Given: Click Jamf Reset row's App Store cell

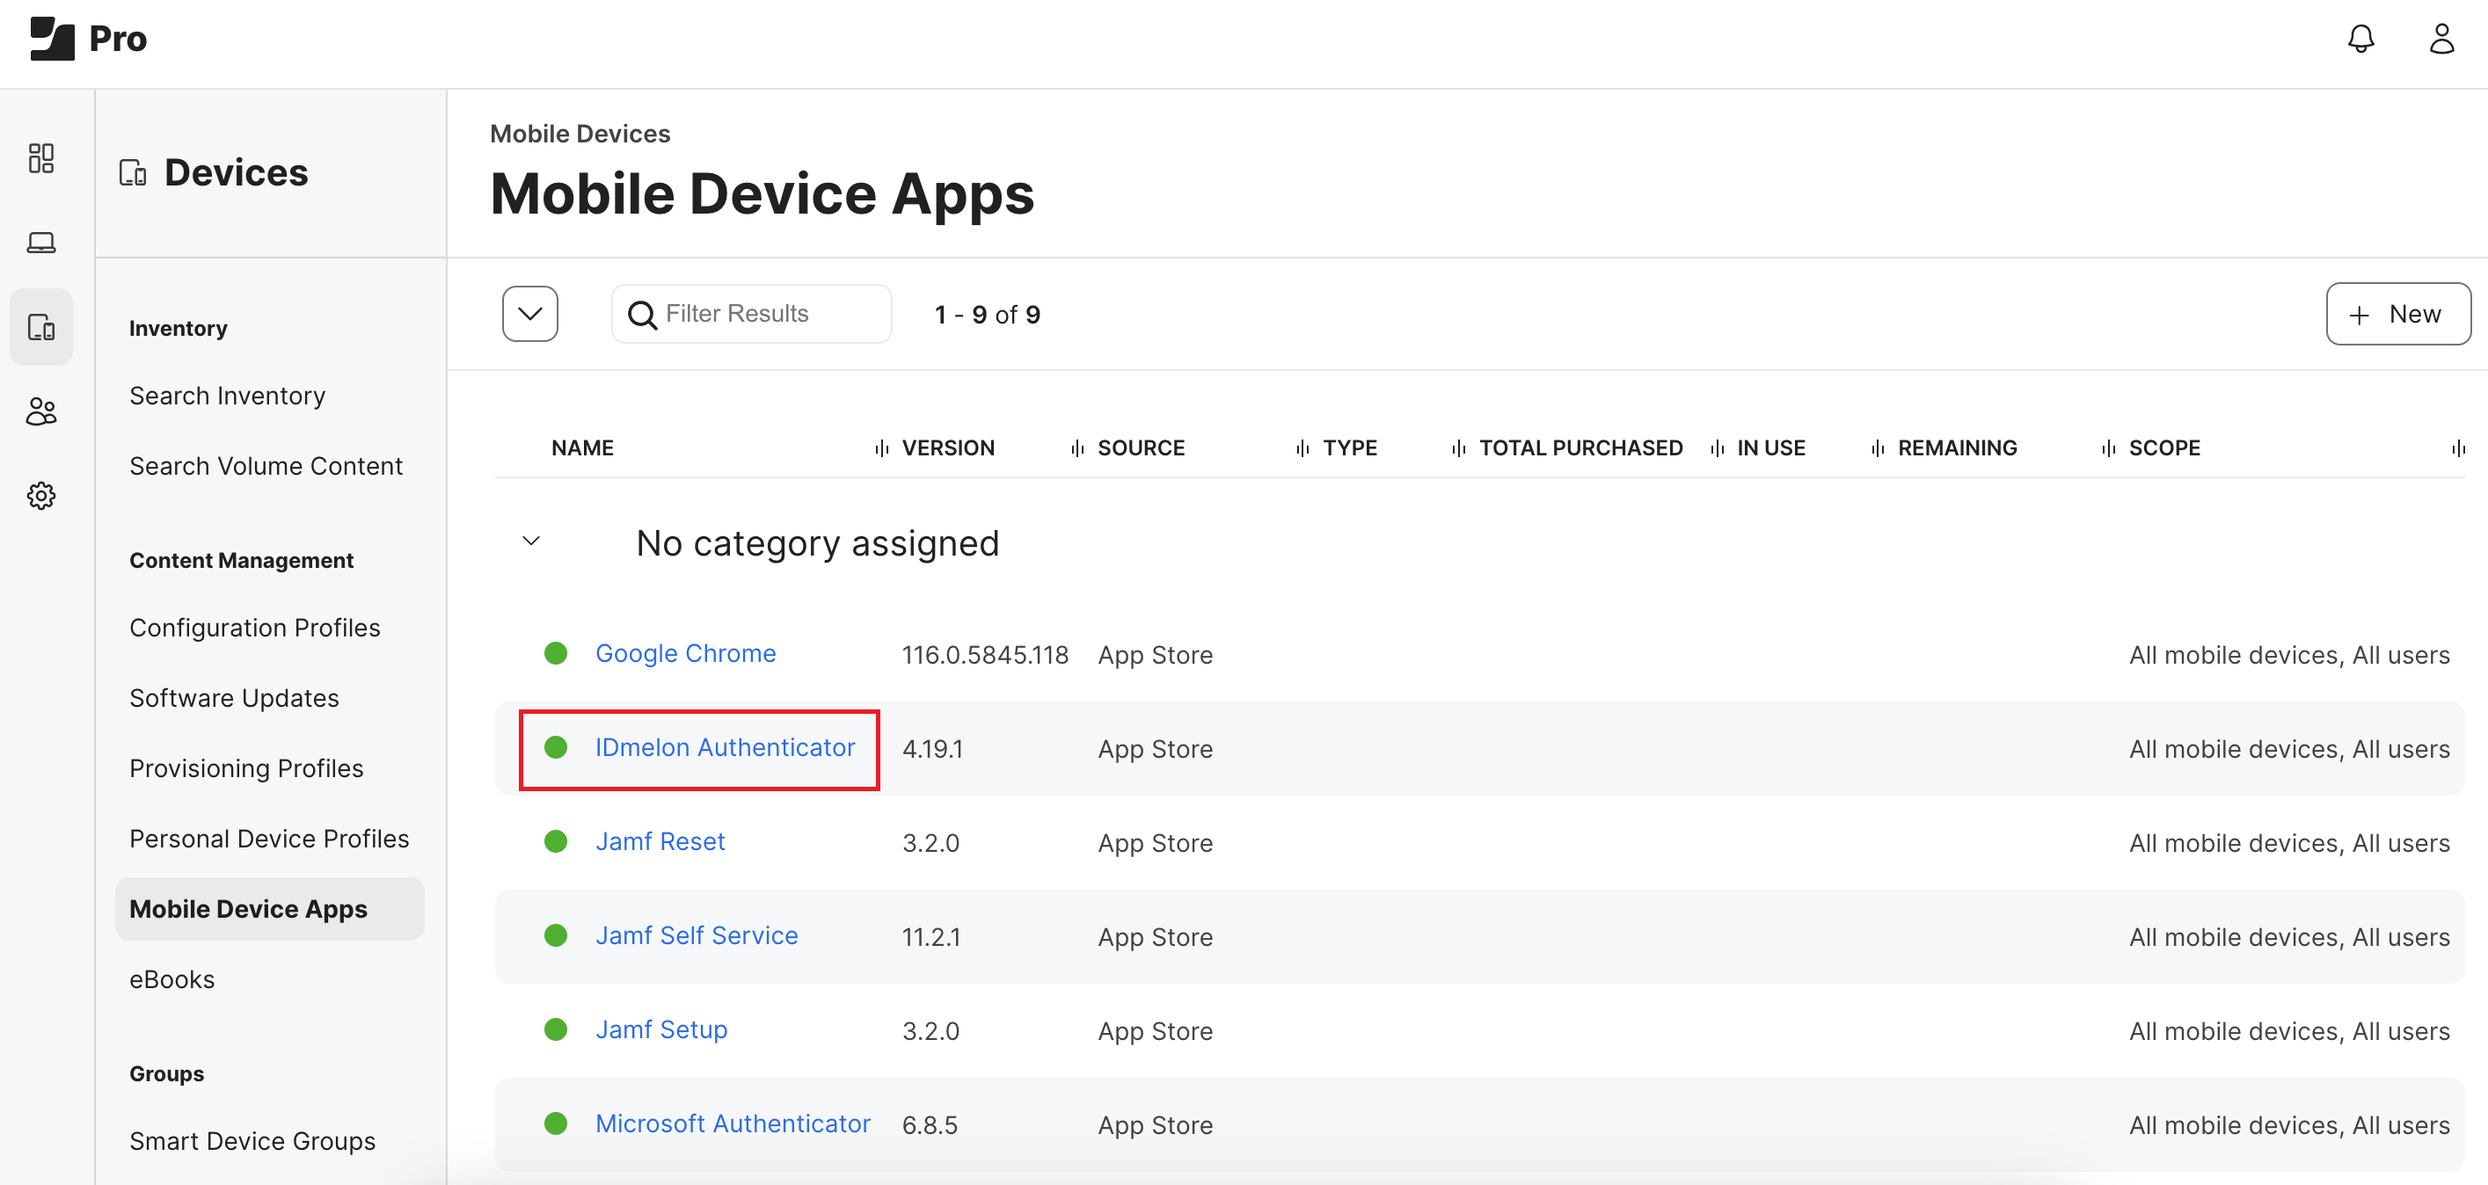Looking at the screenshot, I should (1155, 843).
